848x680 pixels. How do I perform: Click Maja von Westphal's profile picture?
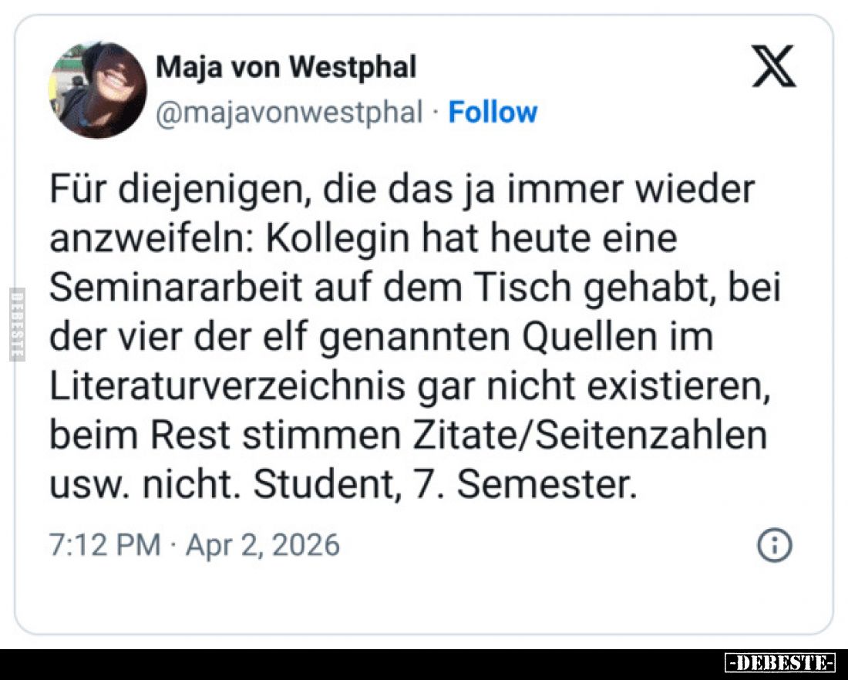pyautogui.click(x=96, y=89)
